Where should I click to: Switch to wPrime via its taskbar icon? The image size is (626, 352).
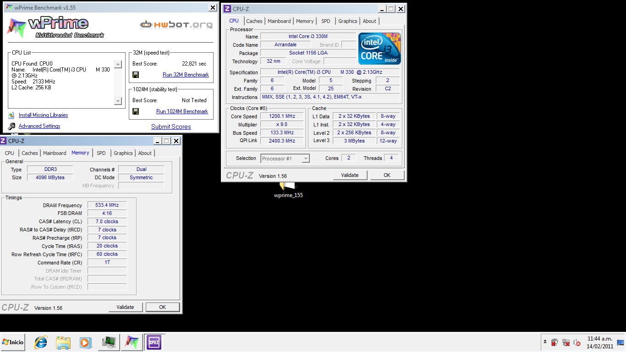(132, 342)
